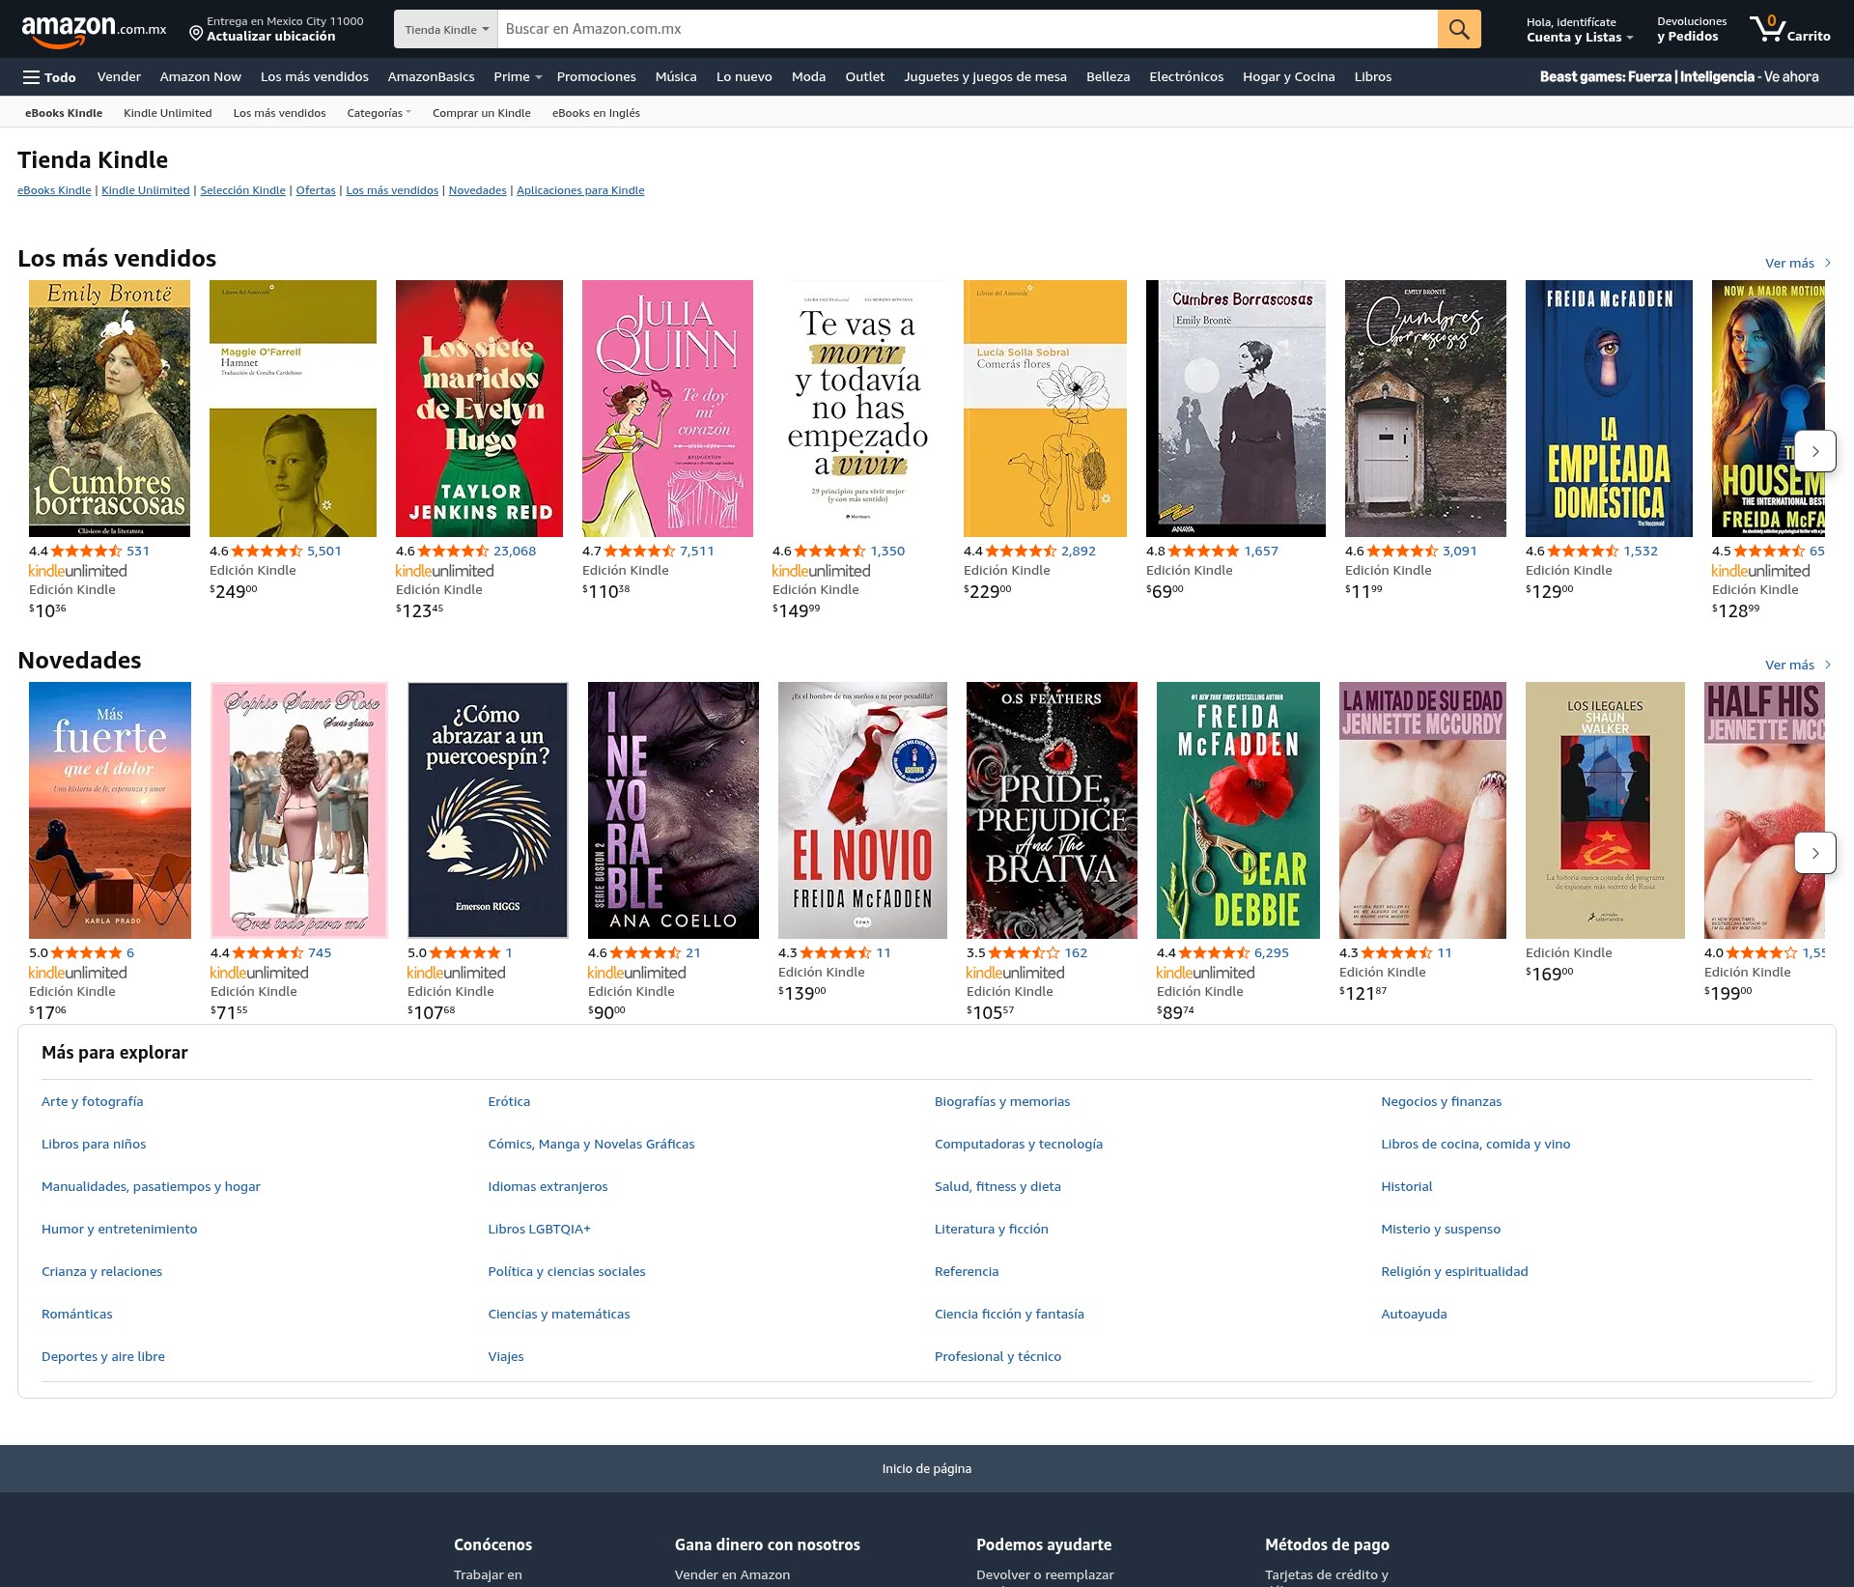
Task: Click the orange search magnifier button
Action: [x=1459, y=29]
